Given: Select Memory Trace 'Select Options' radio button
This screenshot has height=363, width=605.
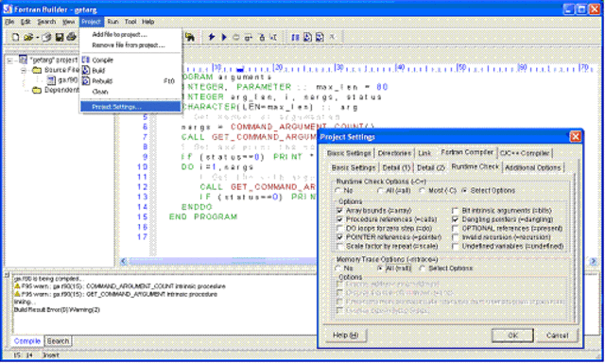Looking at the screenshot, I should tap(423, 268).
